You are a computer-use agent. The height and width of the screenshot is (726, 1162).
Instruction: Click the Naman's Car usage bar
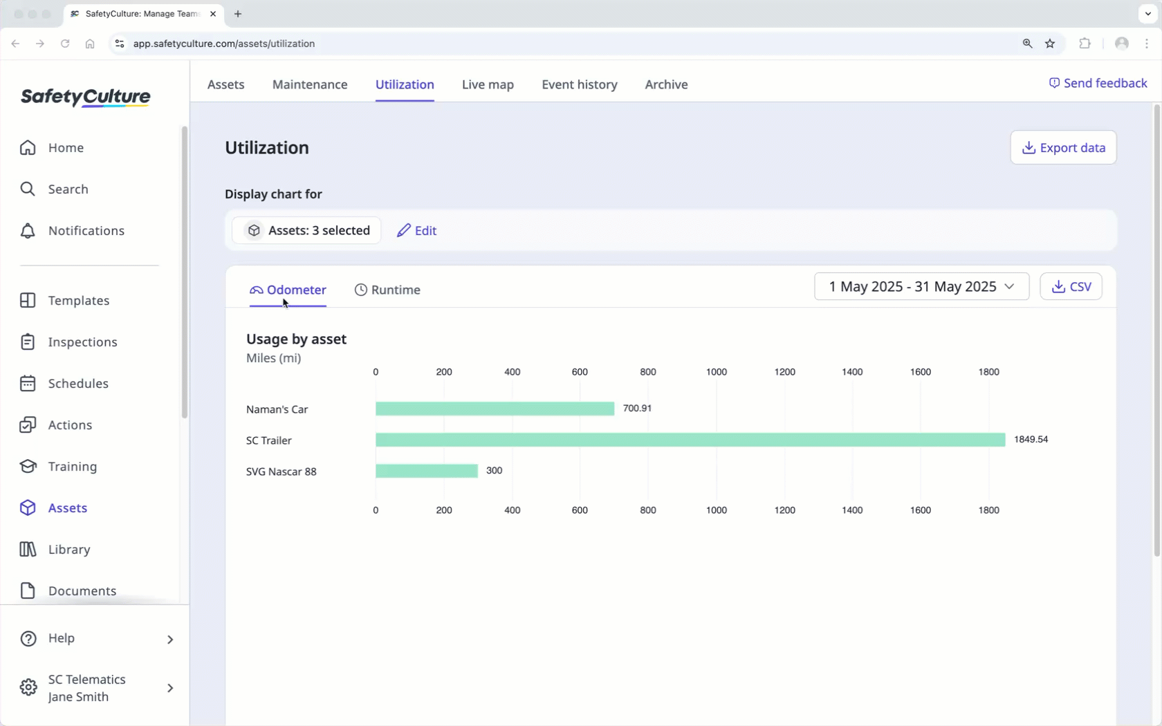click(x=495, y=409)
